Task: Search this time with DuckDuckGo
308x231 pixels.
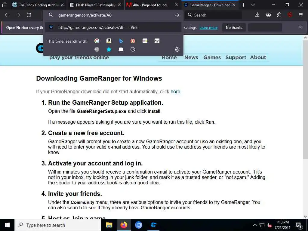Action: pyautogui.click(x=133, y=41)
